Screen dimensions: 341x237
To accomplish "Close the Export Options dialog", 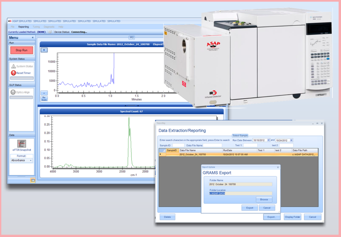I will [x=278, y=167].
